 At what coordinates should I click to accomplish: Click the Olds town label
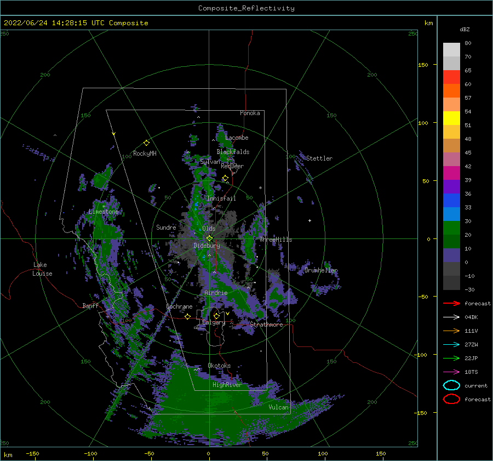(x=209, y=229)
